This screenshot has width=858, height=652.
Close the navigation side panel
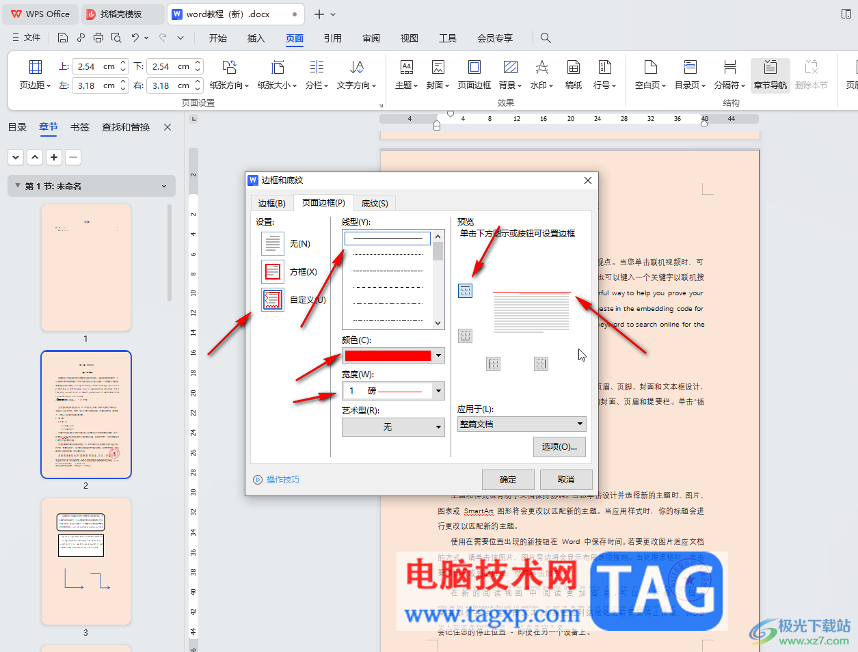(x=167, y=127)
